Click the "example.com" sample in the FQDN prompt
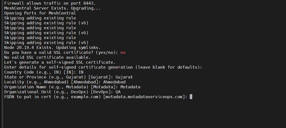286x128 pixels. pos(85,97)
